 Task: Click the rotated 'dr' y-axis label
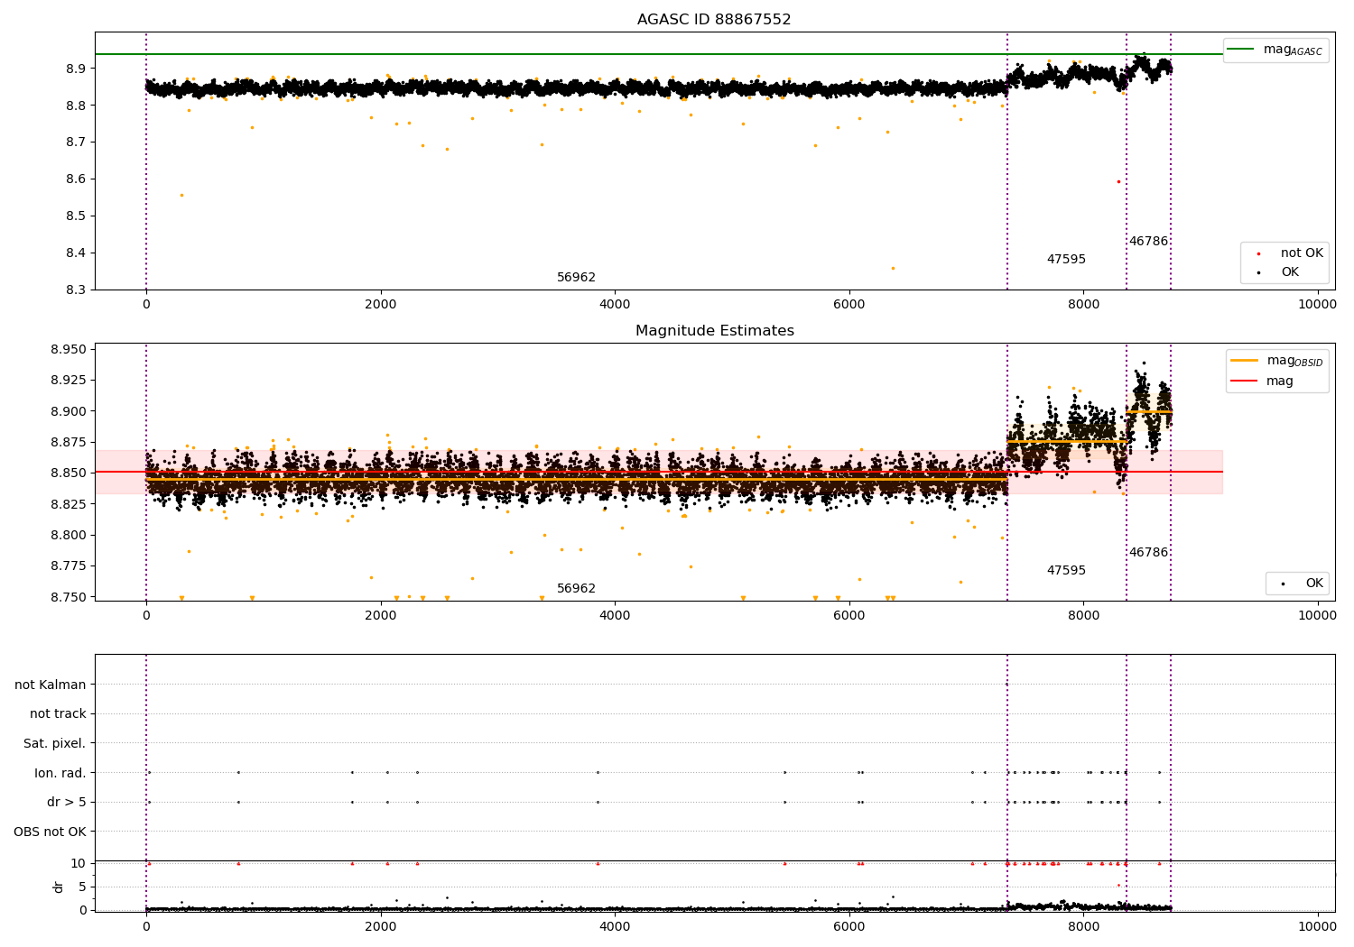(59, 887)
